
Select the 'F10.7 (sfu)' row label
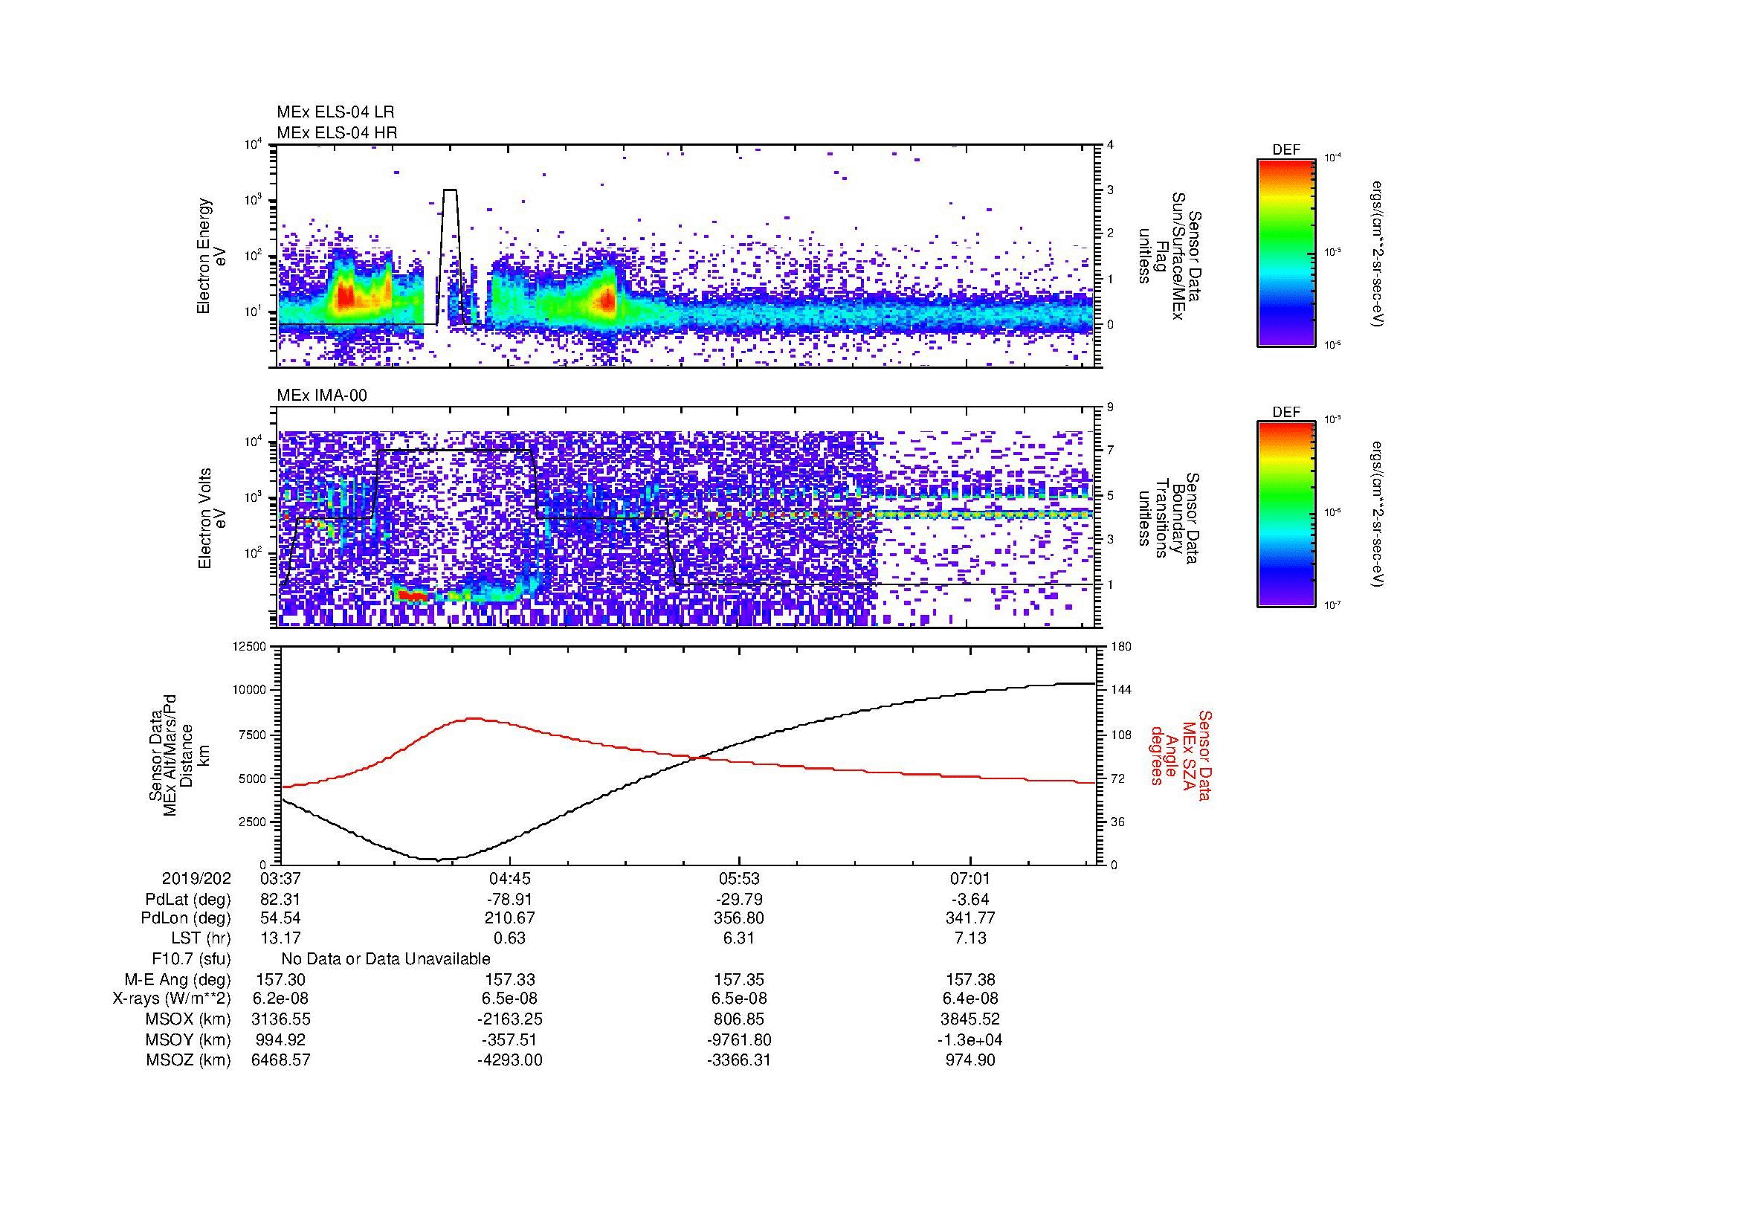click(191, 958)
